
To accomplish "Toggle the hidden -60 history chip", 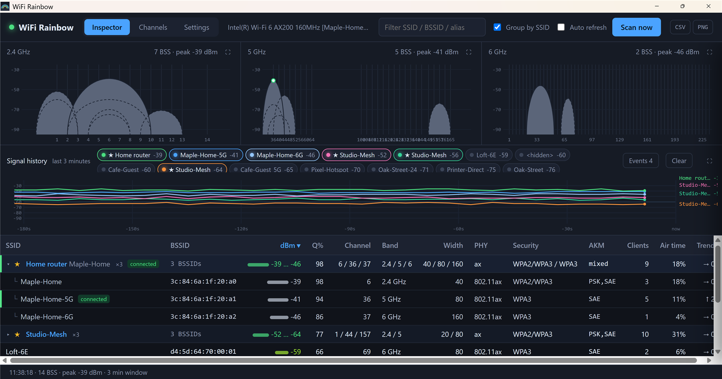I will 542,155.
